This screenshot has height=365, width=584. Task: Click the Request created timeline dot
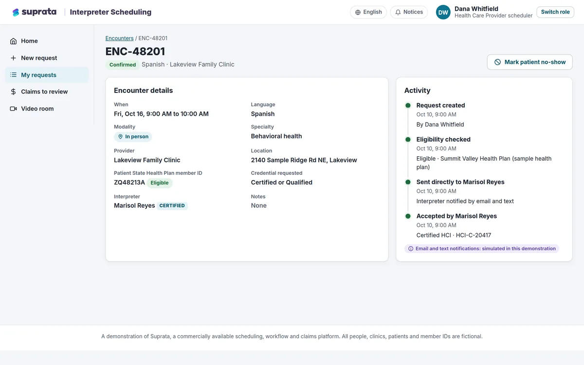[x=408, y=106]
